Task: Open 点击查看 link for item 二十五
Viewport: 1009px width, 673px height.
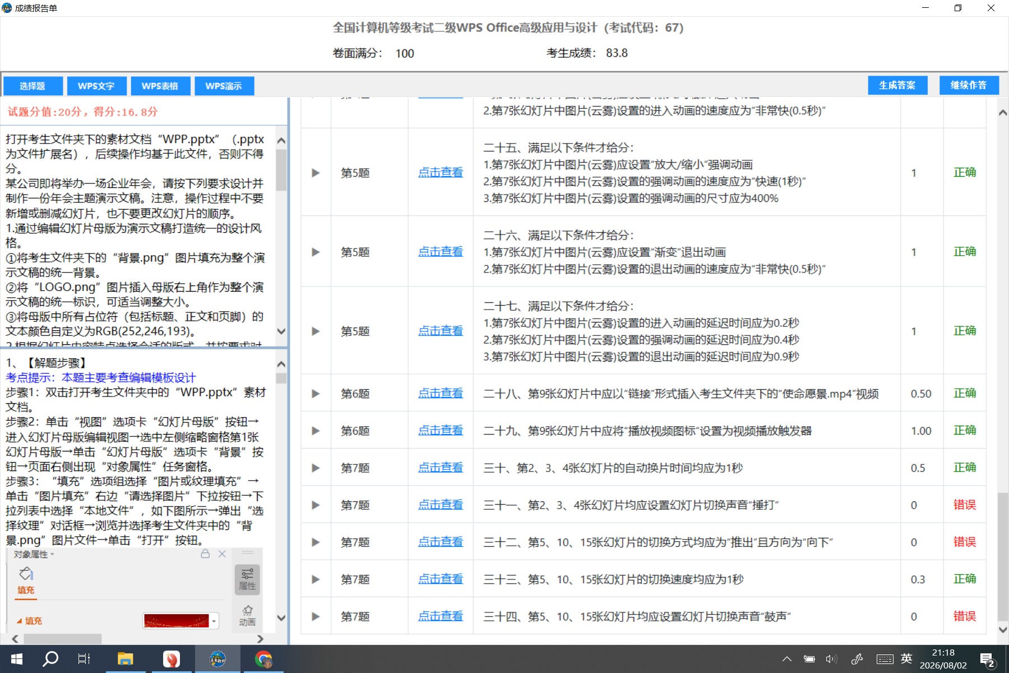Action: click(x=441, y=173)
